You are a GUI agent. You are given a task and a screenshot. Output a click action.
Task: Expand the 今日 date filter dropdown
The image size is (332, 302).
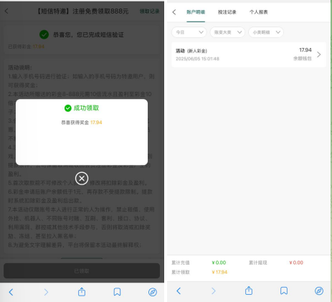[189, 32]
